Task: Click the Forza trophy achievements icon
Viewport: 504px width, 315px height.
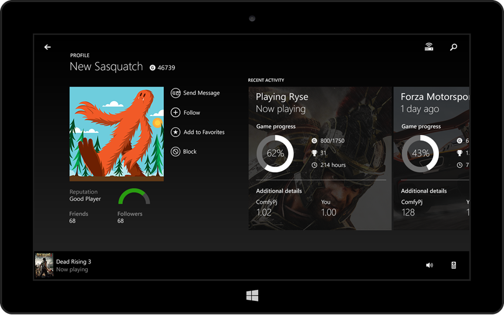Action: tap(460, 153)
